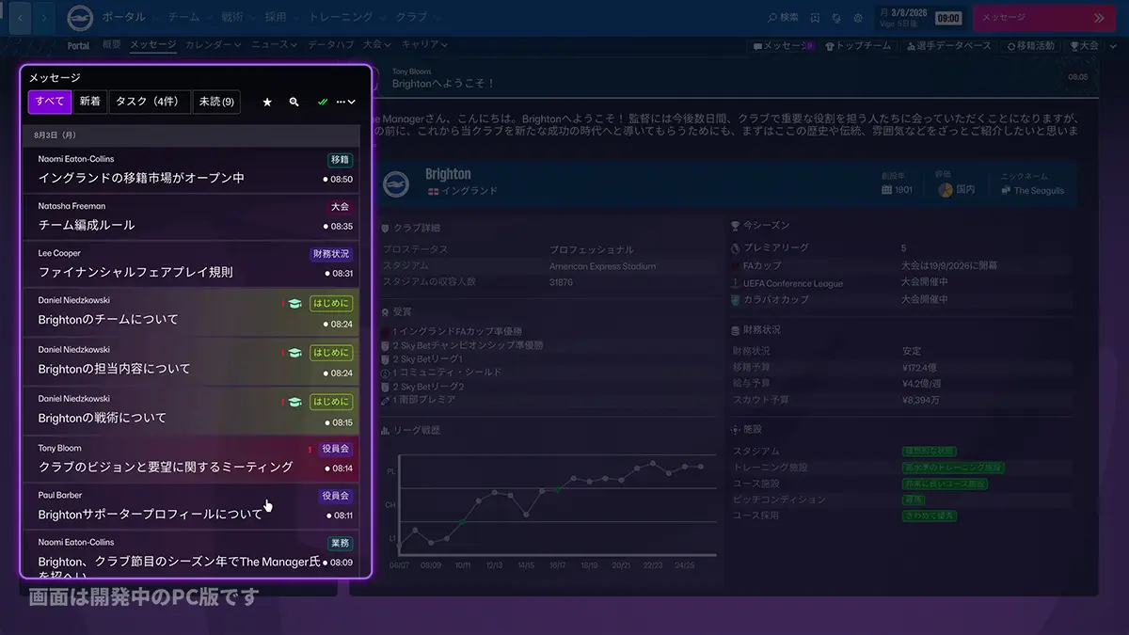Click the pink メッセージ continue button

(x=1043, y=18)
